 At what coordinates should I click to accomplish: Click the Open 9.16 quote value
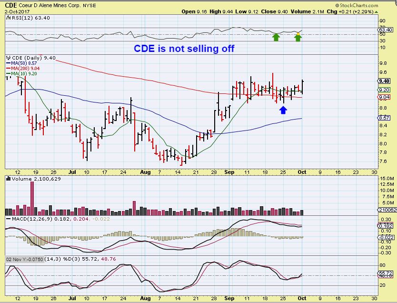pos(194,11)
